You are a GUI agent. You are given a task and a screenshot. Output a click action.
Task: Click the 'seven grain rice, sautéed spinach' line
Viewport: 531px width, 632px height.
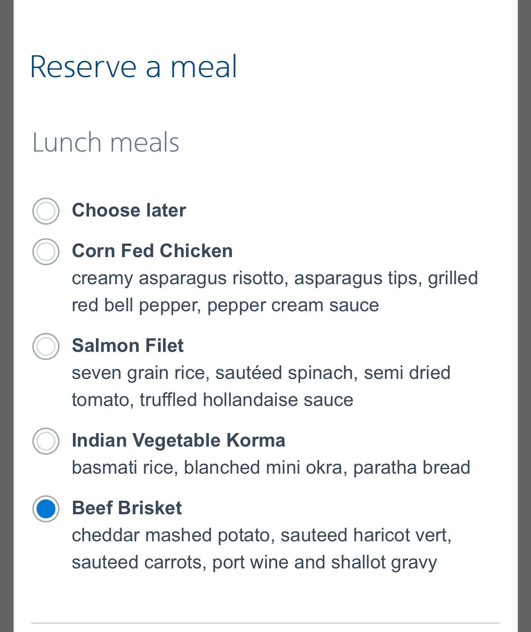tap(261, 373)
